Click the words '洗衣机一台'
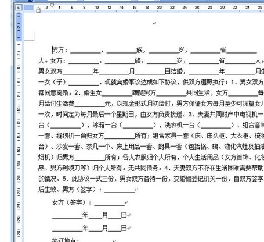 point(179,125)
